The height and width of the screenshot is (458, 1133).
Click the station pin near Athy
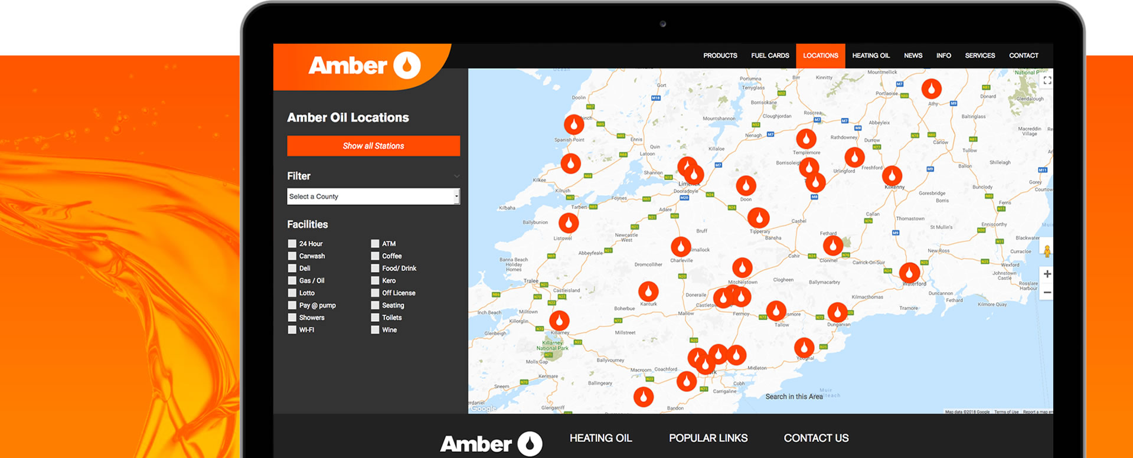coord(931,89)
